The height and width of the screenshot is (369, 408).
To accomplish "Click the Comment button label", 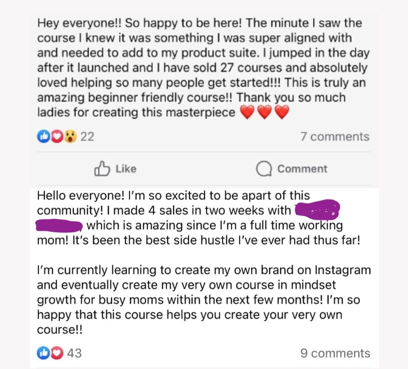I will [302, 169].
